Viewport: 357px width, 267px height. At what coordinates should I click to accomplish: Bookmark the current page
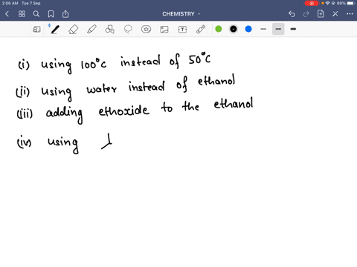pyautogui.click(x=51, y=14)
